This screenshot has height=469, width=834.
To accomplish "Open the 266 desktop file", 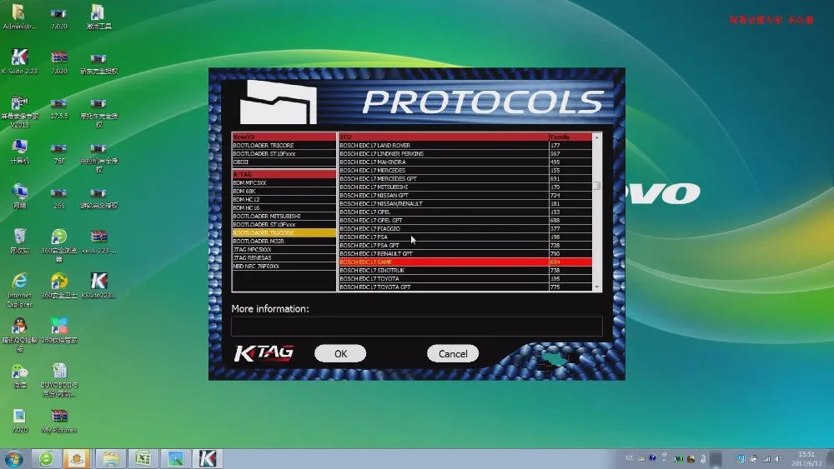I will 59,197.
